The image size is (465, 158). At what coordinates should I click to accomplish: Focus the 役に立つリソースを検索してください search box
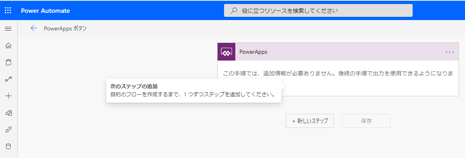click(318, 11)
